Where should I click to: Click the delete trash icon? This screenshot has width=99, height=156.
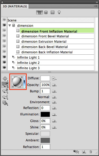tap(91, 152)
